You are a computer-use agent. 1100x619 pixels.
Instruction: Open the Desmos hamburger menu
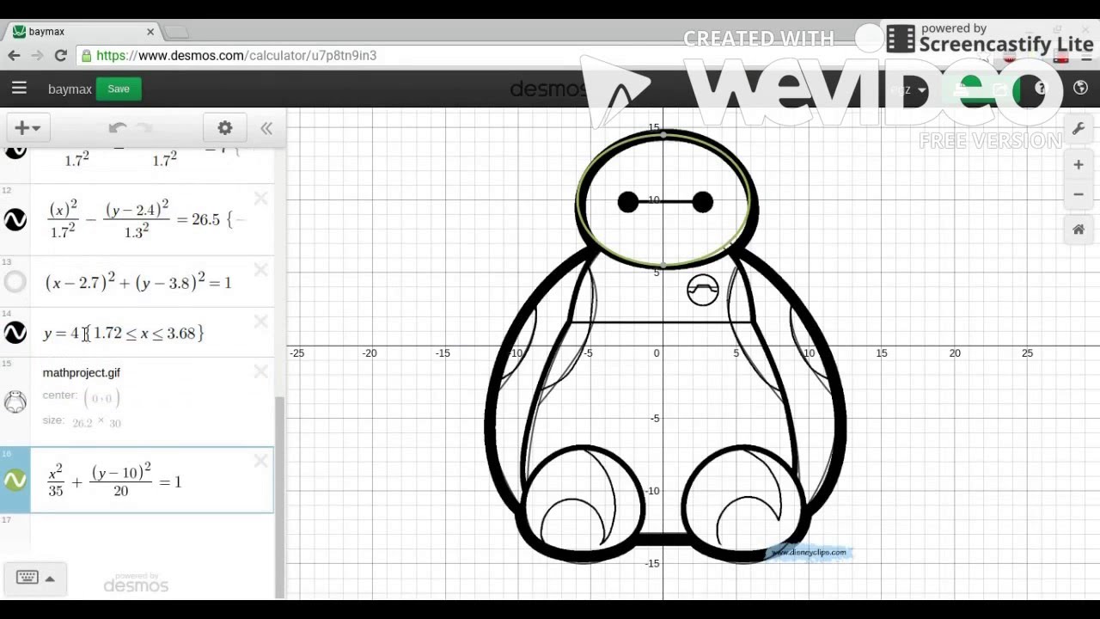coord(19,88)
